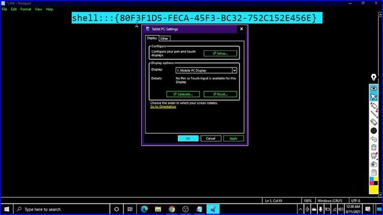The image size is (383, 215).
Task: Click the 100% zoom status entry
Action: (308, 201)
